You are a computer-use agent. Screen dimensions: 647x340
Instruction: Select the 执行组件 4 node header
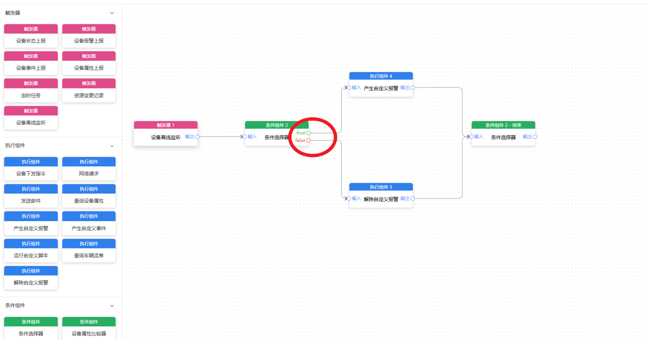click(381, 76)
